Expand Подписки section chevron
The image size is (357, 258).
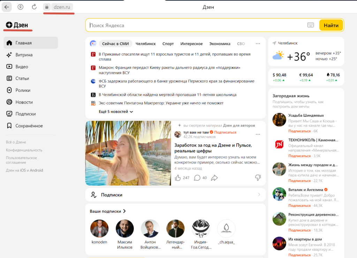pyautogui.click(x=259, y=195)
